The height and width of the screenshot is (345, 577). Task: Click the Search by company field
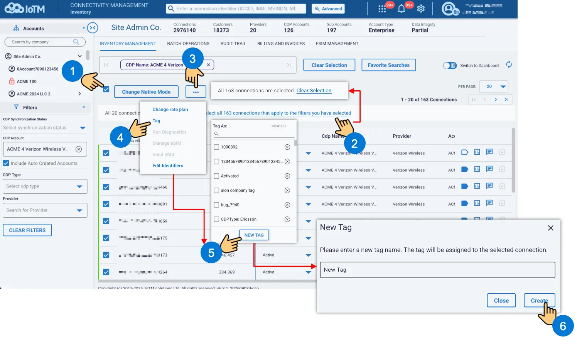[45, 42]
